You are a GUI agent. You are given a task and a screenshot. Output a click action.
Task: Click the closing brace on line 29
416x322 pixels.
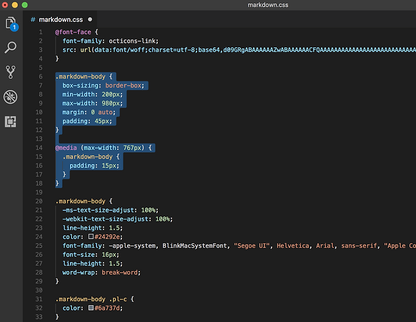point(57,281)
